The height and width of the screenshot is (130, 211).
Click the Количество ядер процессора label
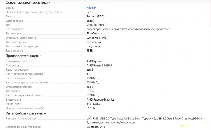click(24, 74)
